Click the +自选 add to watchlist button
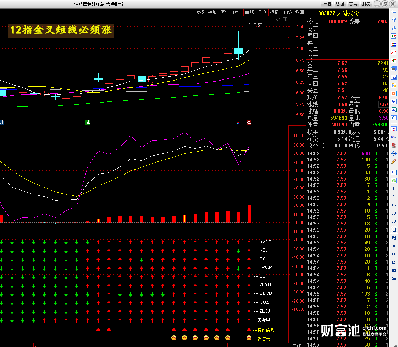This screenshot has height=347, width=398. pos(287,12)
